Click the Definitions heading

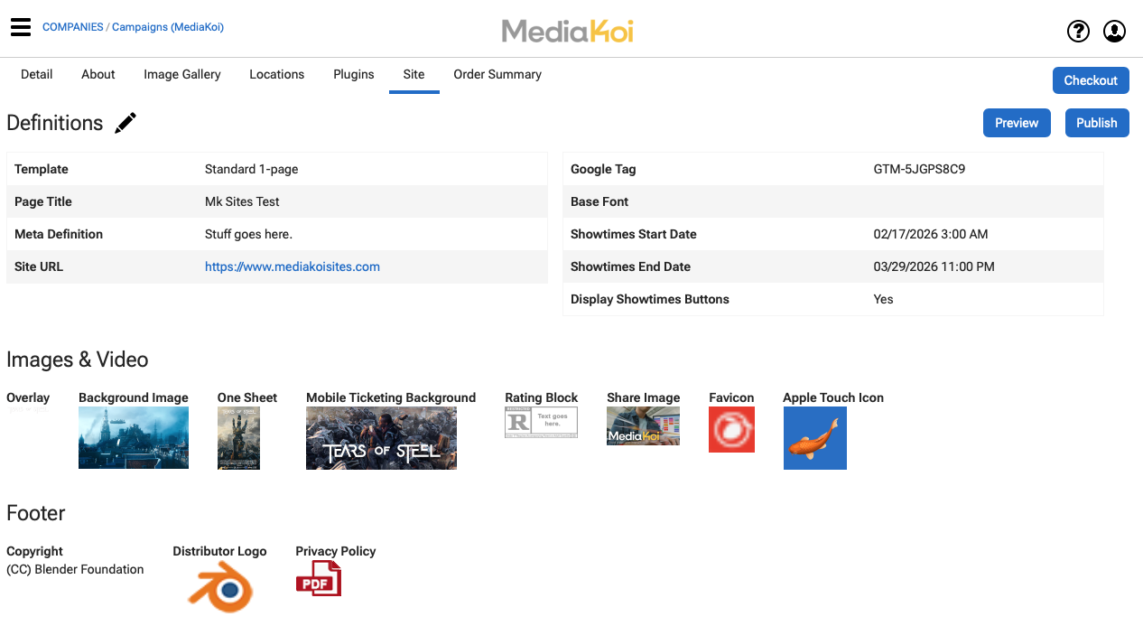(55, 123)
